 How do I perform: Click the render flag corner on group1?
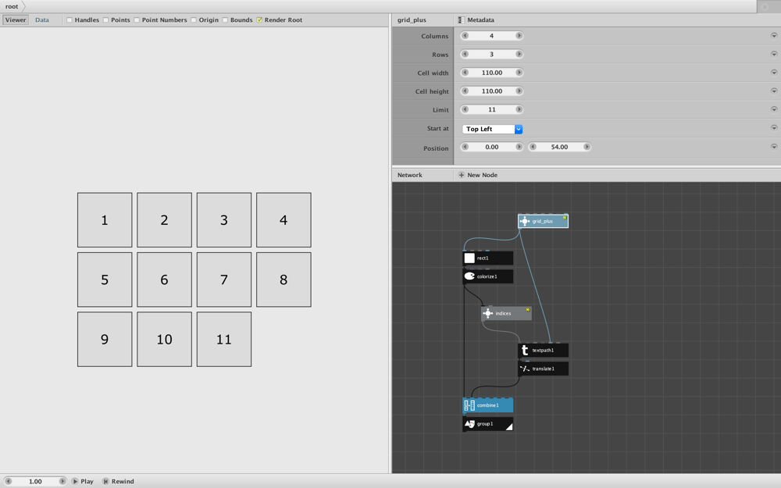tap(509, 426)
